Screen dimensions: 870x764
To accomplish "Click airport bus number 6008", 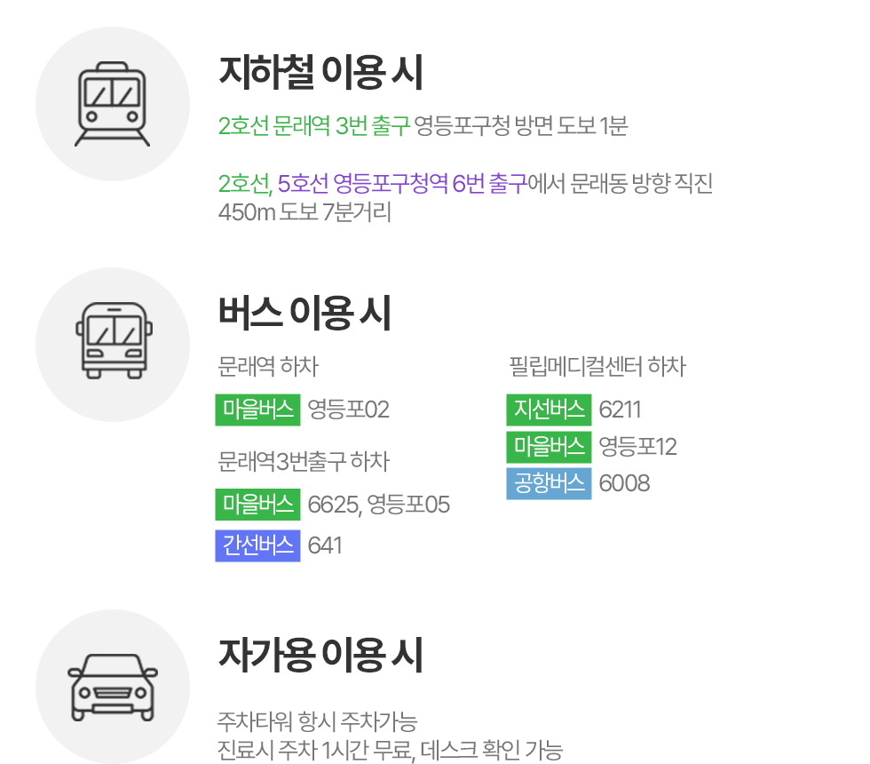I will coord(624,484).
